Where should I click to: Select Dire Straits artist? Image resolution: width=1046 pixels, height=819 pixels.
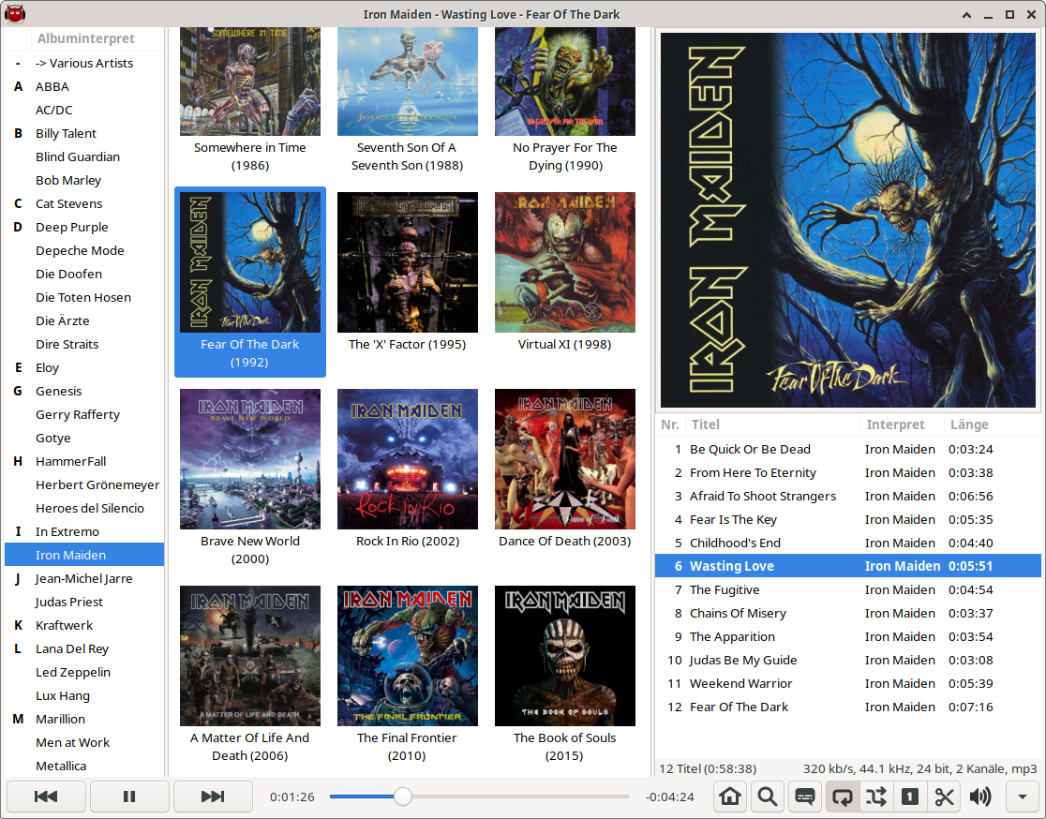click(84, 344)
